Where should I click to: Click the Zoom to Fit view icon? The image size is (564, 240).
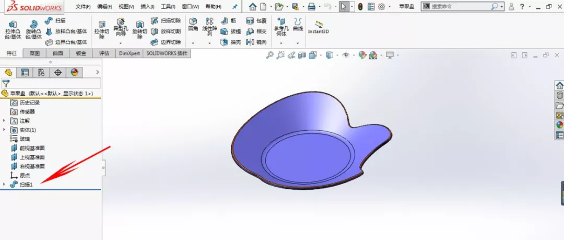click(270, 55)
